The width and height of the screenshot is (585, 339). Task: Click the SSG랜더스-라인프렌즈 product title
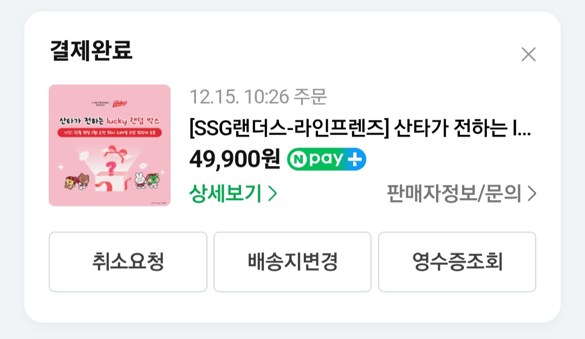(x=360, y=128)
